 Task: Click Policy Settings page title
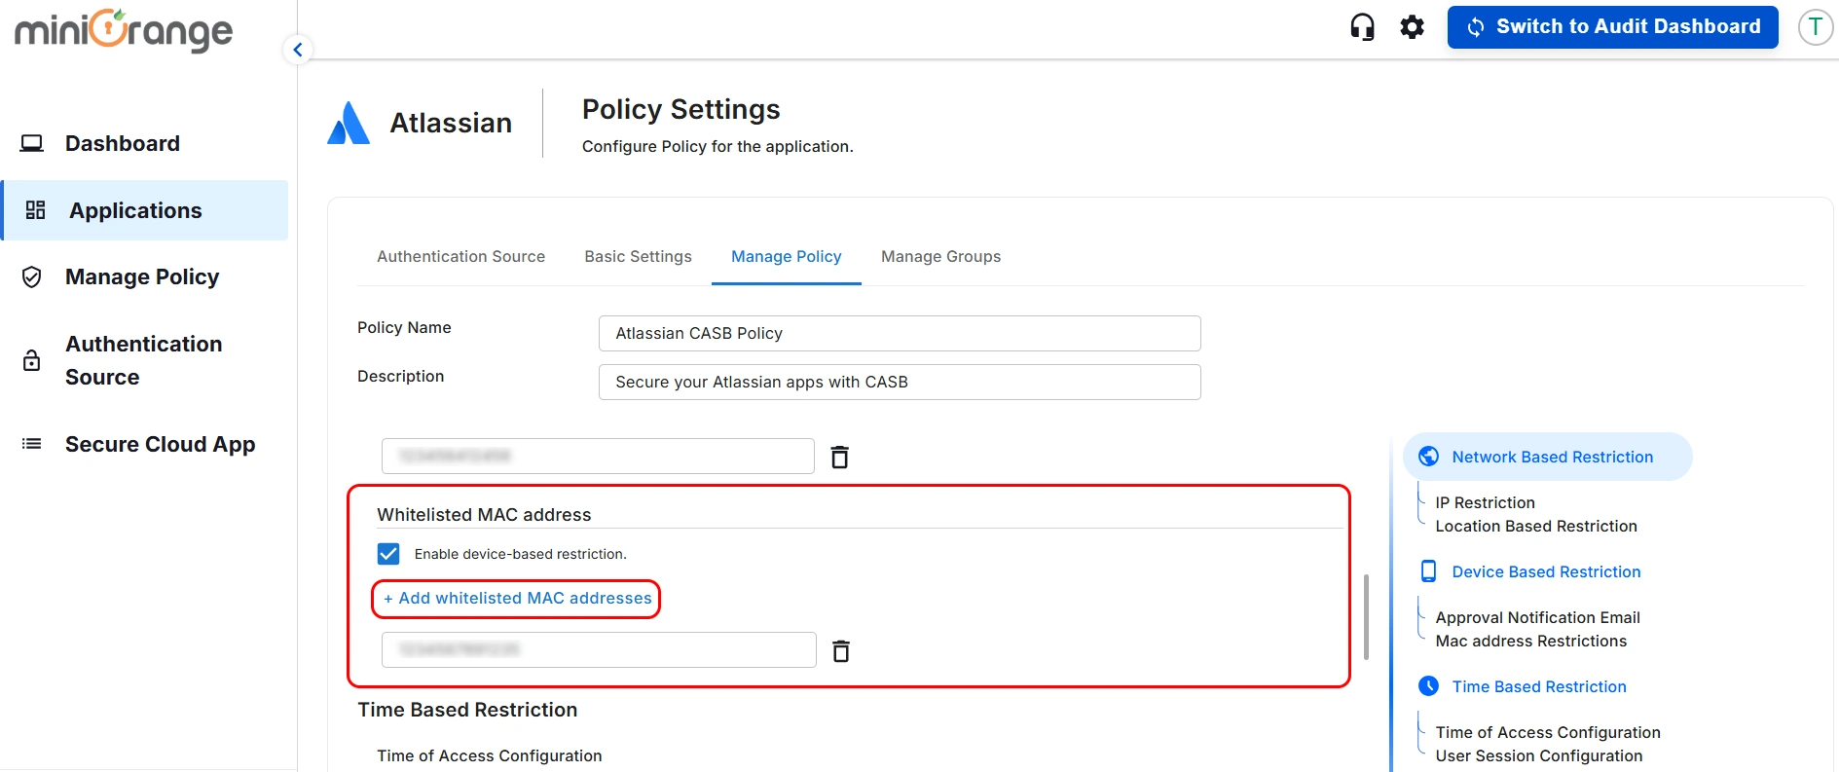coord(680,109)
